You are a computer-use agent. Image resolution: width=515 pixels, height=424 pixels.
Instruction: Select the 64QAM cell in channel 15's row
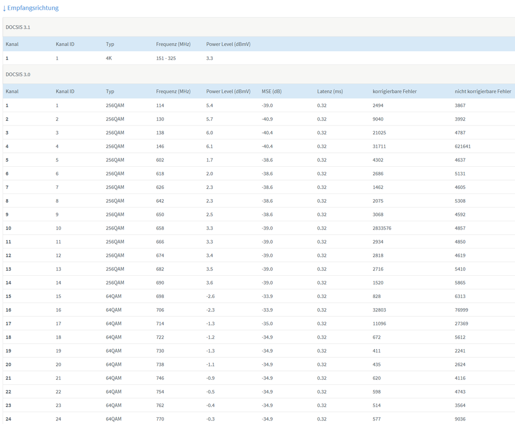(x=114, y=296)
